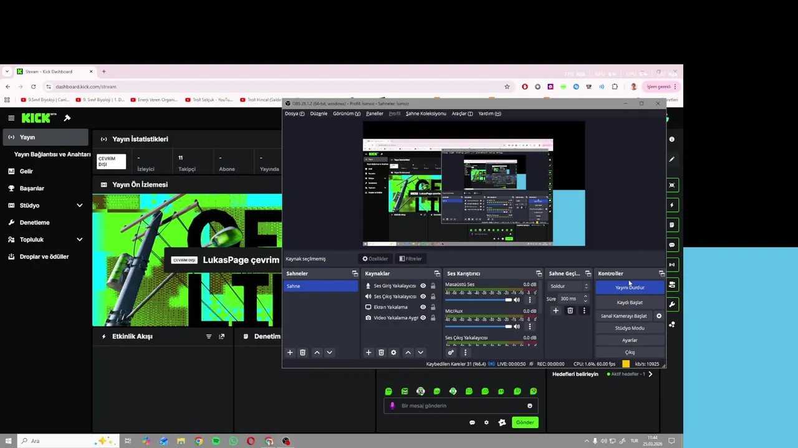Hide Ekran Yakalama source
The image size is (798, 448).
423,307
